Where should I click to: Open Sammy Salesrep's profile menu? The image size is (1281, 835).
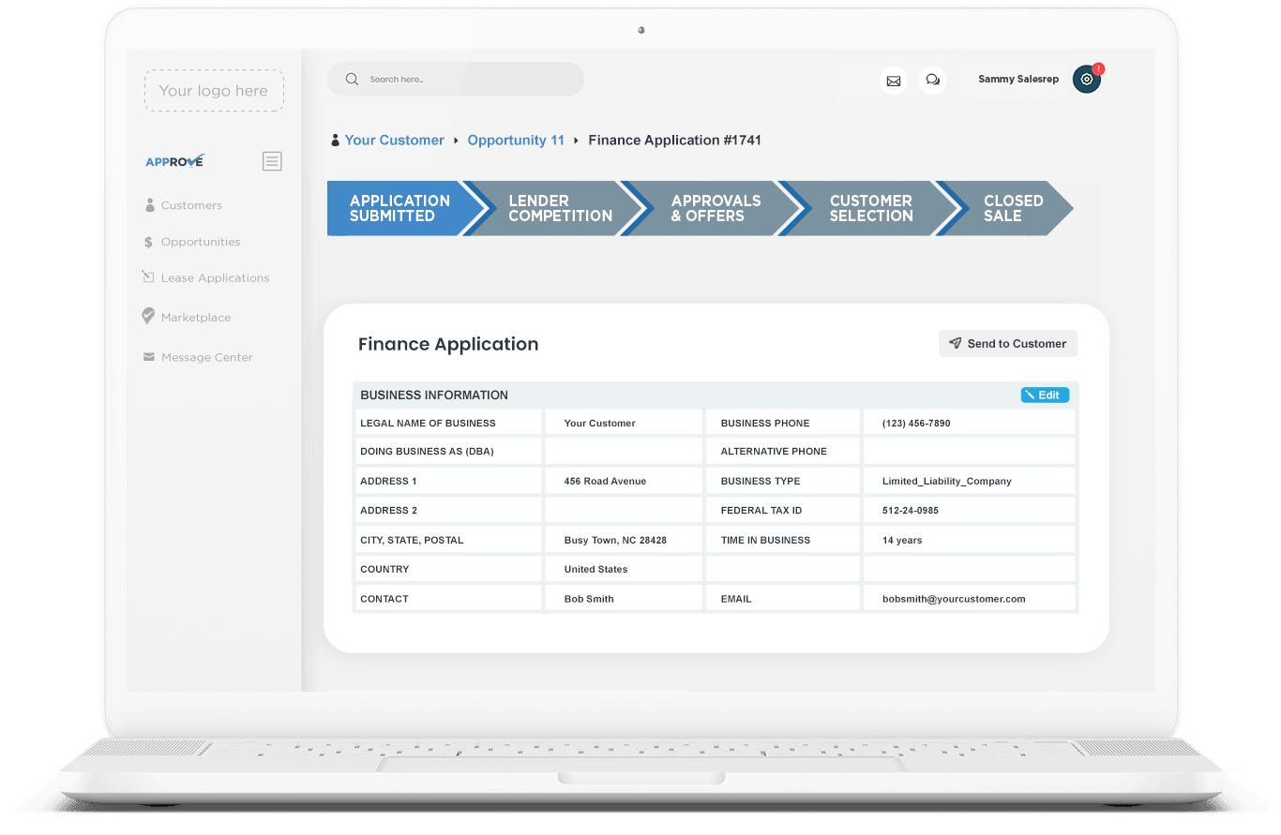coord(1018,79)
